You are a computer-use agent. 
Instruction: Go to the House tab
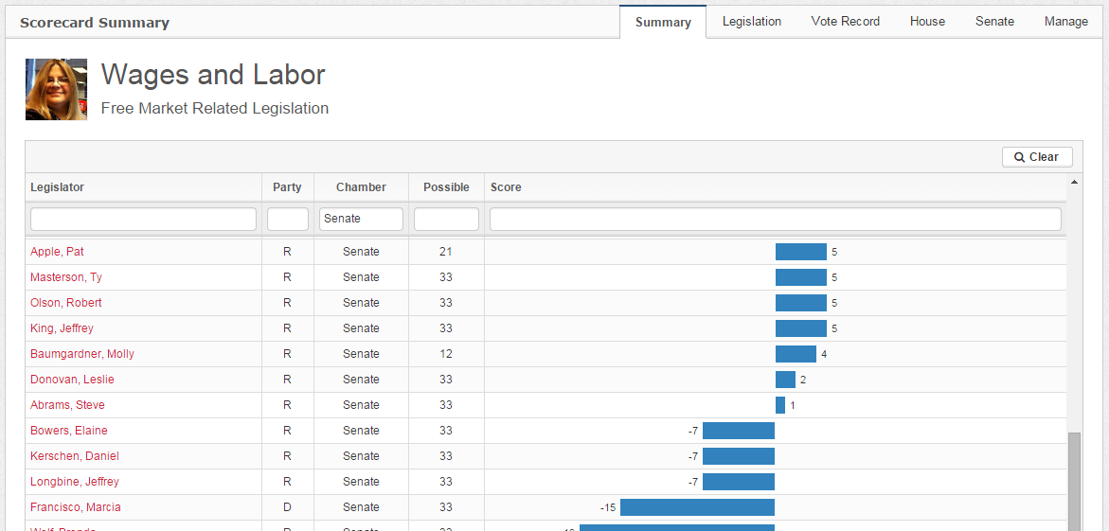(x=927, y=21)
